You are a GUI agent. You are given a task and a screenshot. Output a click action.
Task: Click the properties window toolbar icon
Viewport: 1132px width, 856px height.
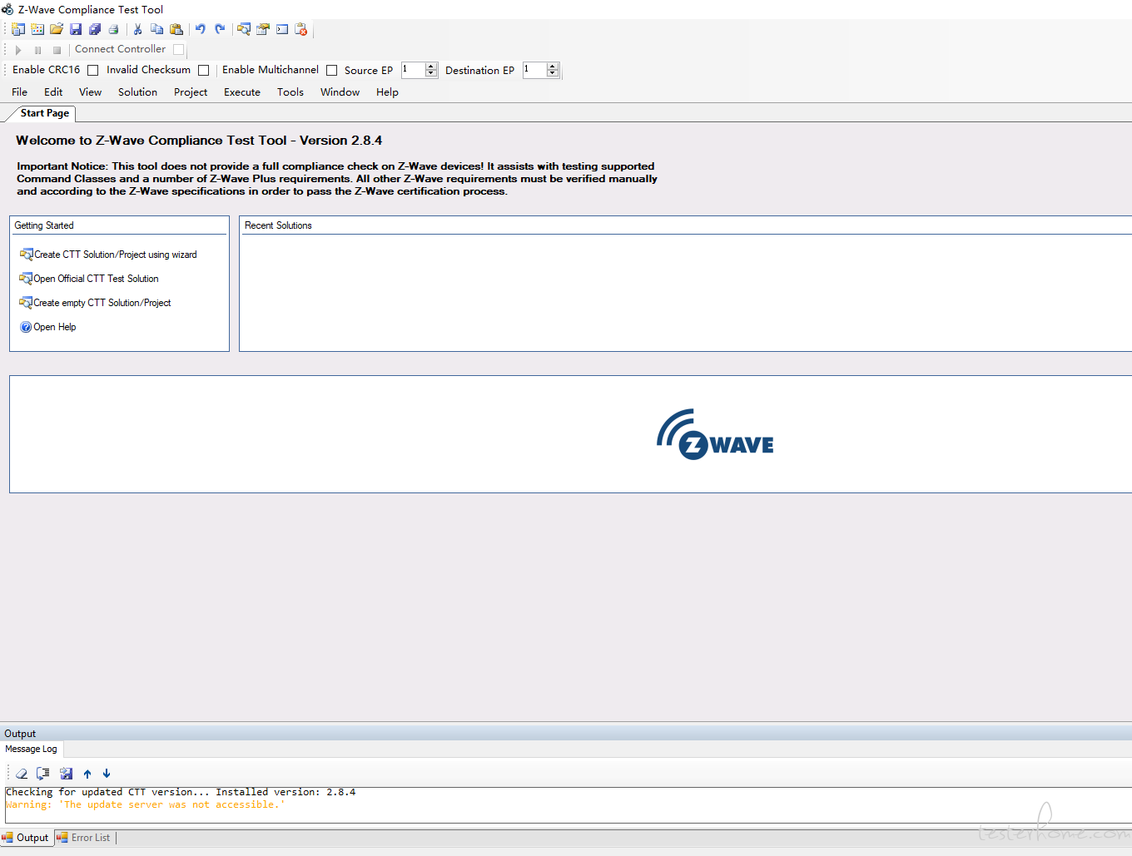[x=263, y=29]
